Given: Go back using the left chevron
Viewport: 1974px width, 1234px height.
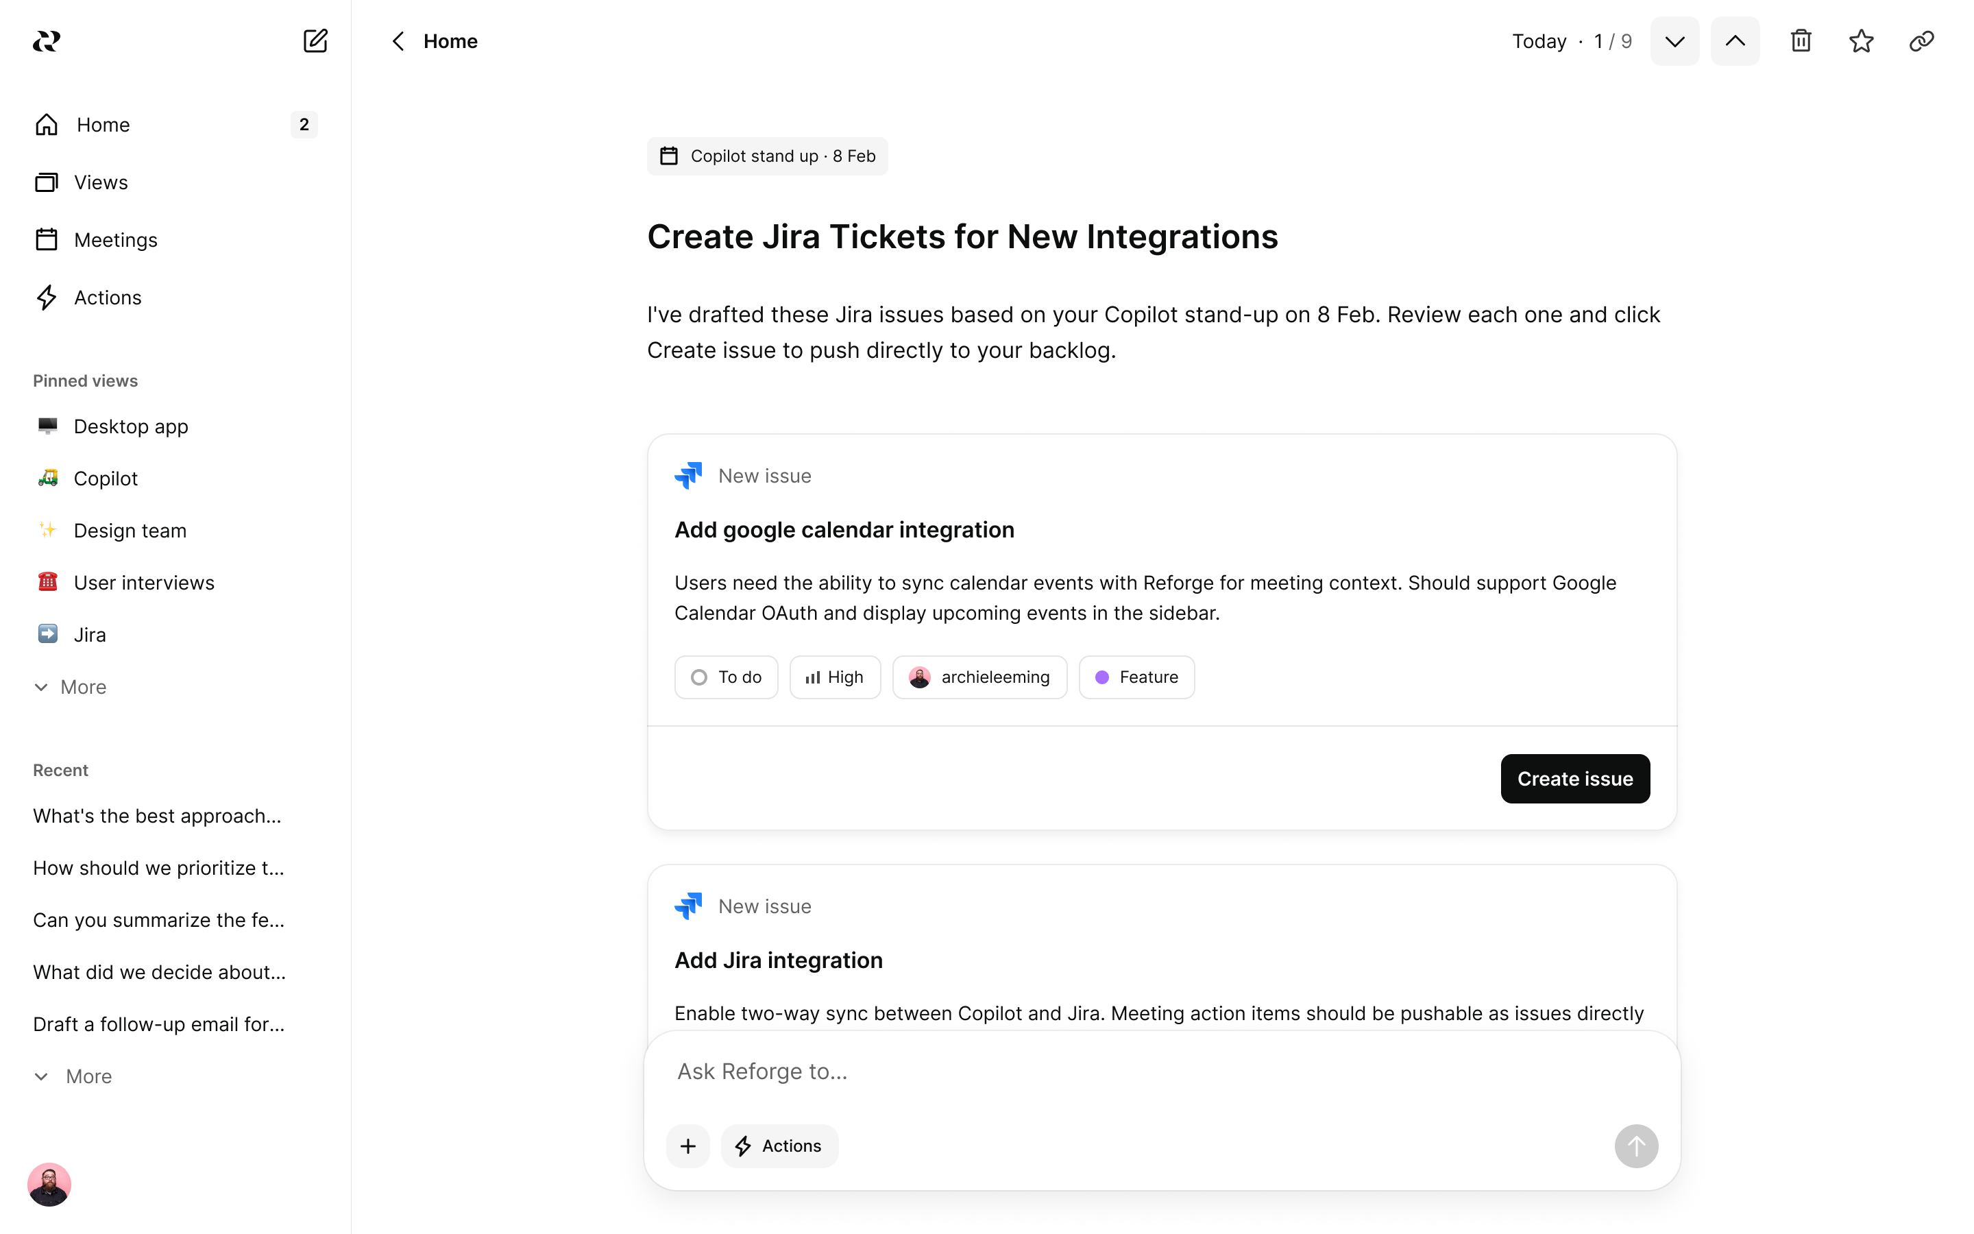Looking at the screenshot, I should pos(398,41).
